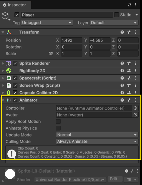Image resolution: width=142 pixels, height=185 pixels.
Task: Open the Untagged tag dropdown
Action: pos(47,23)
